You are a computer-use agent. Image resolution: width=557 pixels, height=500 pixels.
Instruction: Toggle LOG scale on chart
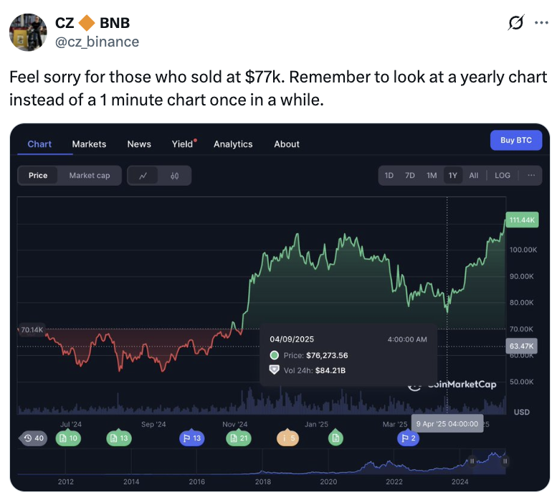coord(503,176)
